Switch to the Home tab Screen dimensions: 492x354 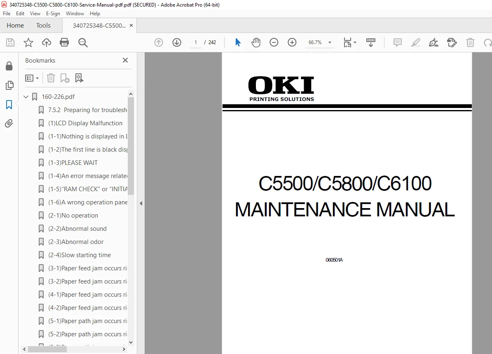15,26
